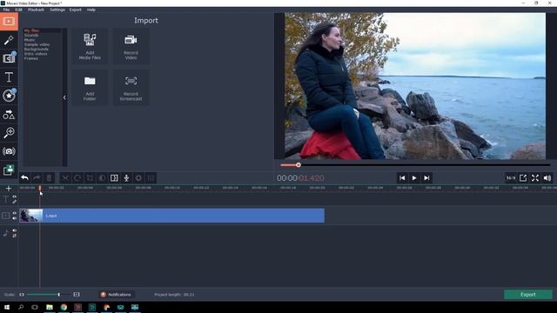This screenshot has width=557, height=313.
Task: Toggle link icon on audio track
Action: pos(15,236)
